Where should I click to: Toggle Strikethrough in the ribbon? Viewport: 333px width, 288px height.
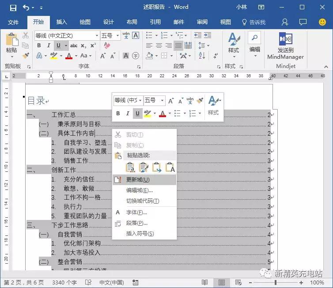pos(73,45)
